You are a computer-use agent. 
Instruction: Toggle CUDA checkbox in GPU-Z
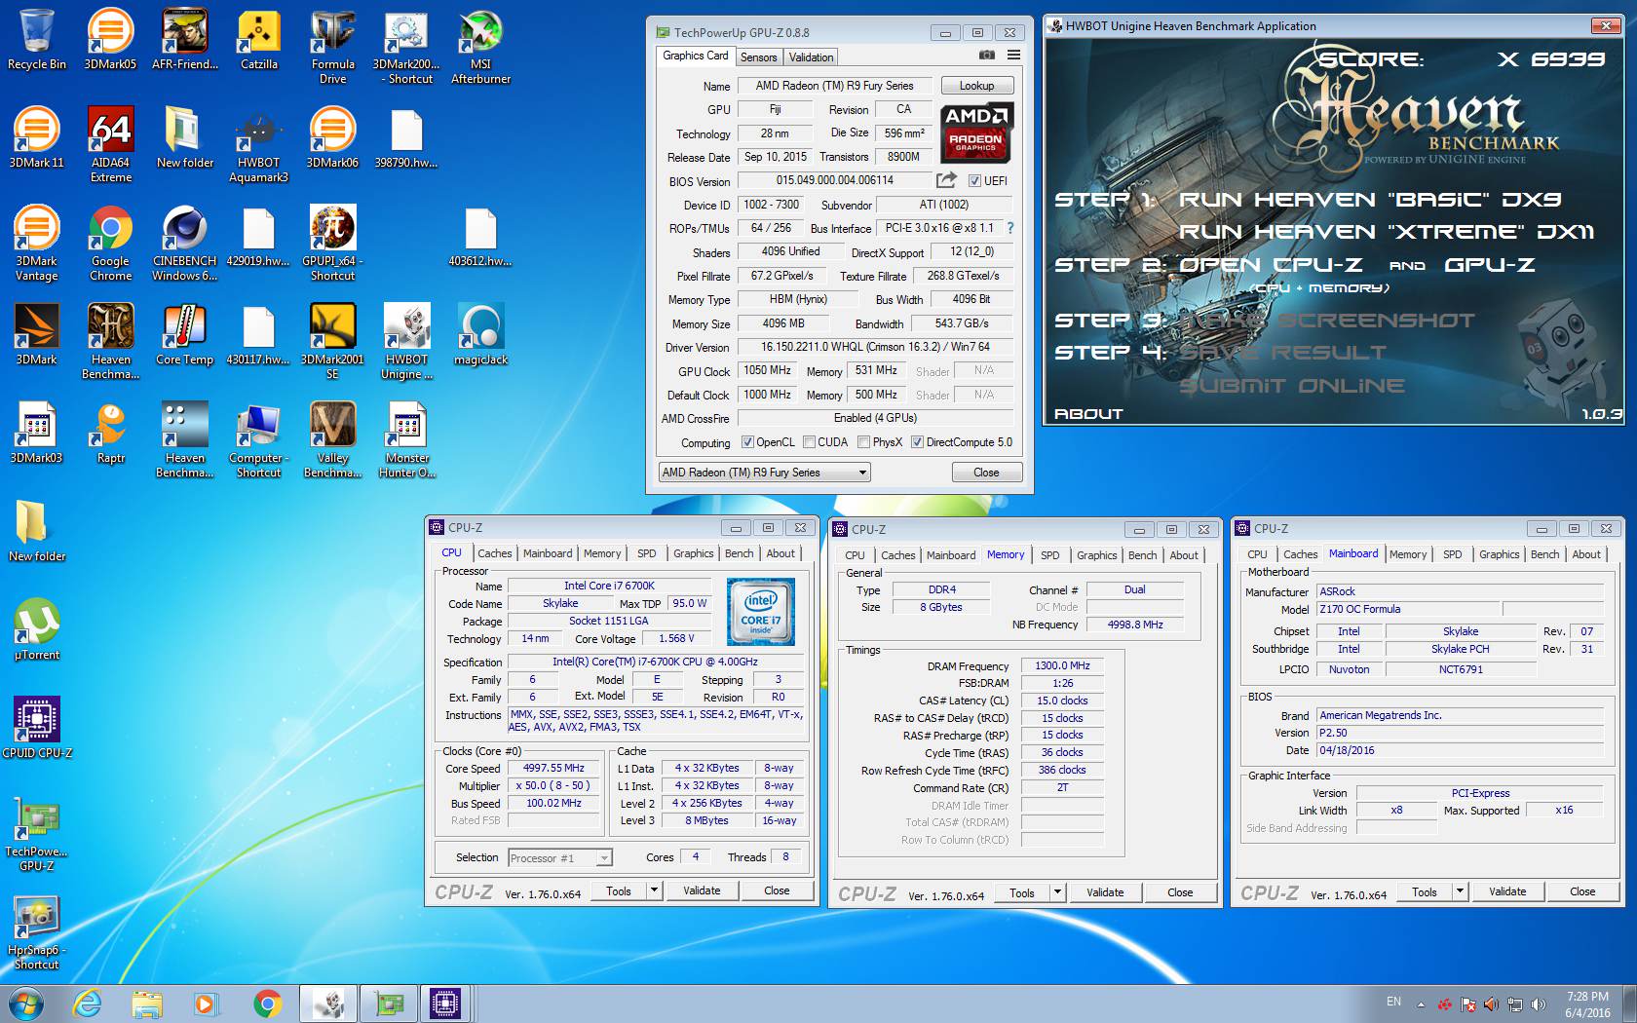point(809,442)
